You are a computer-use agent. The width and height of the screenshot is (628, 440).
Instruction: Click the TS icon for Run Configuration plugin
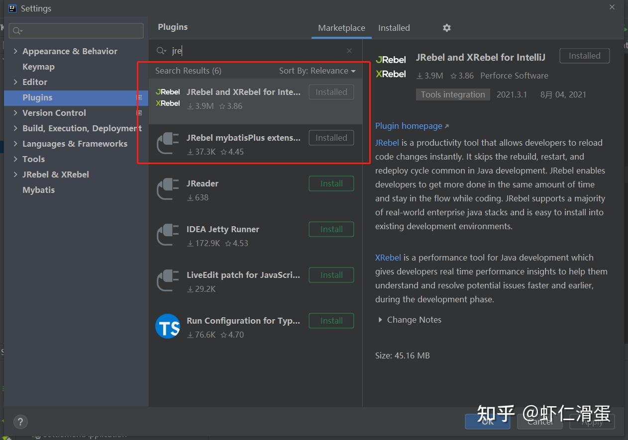(x=168, y=327)
